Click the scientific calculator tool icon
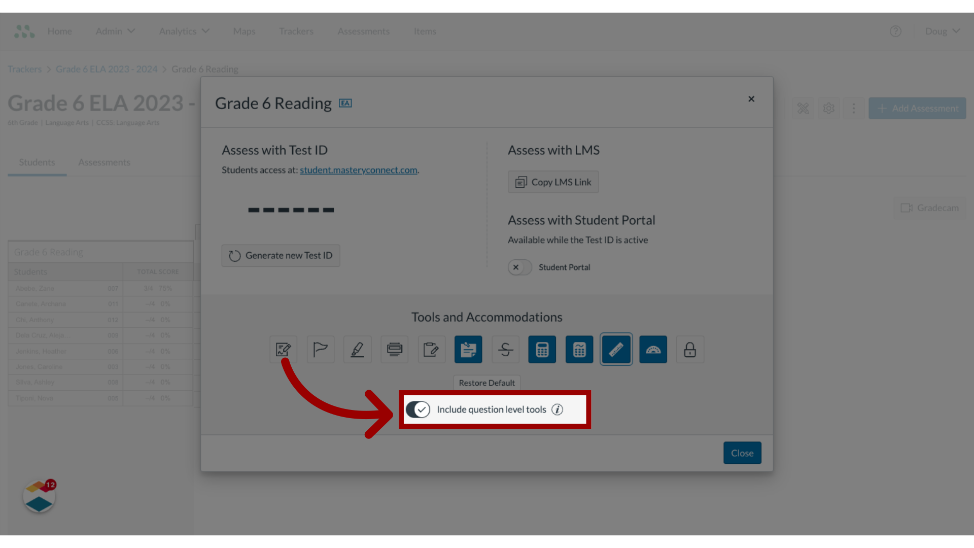The height and width of the screenshot is (548, 974). [579, 349]
